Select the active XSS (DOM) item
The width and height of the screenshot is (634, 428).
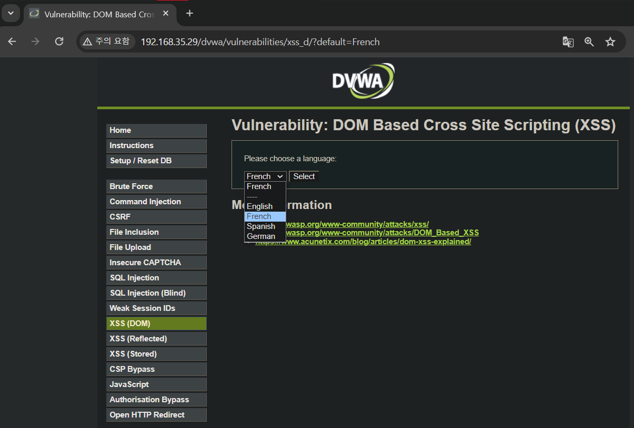(x=156, y=323)
